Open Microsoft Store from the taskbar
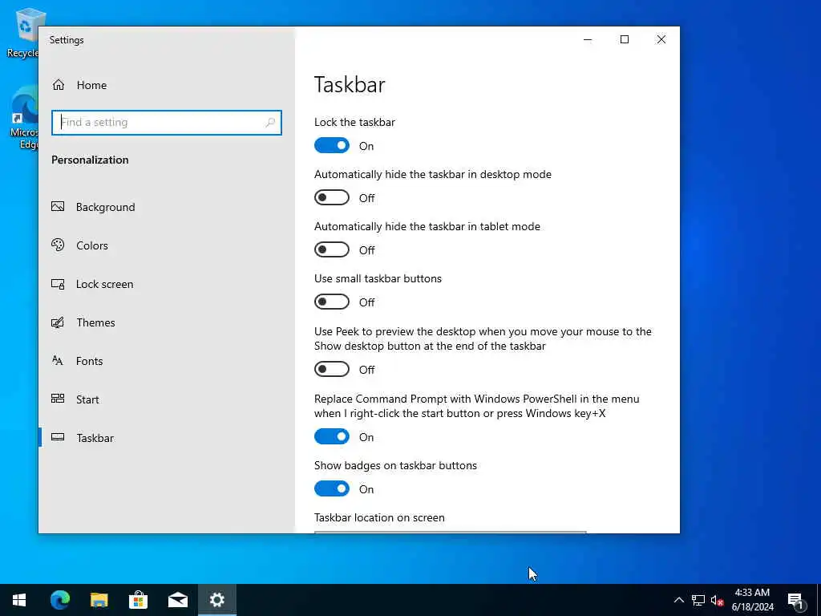821x616 pixels. point(138,600)
